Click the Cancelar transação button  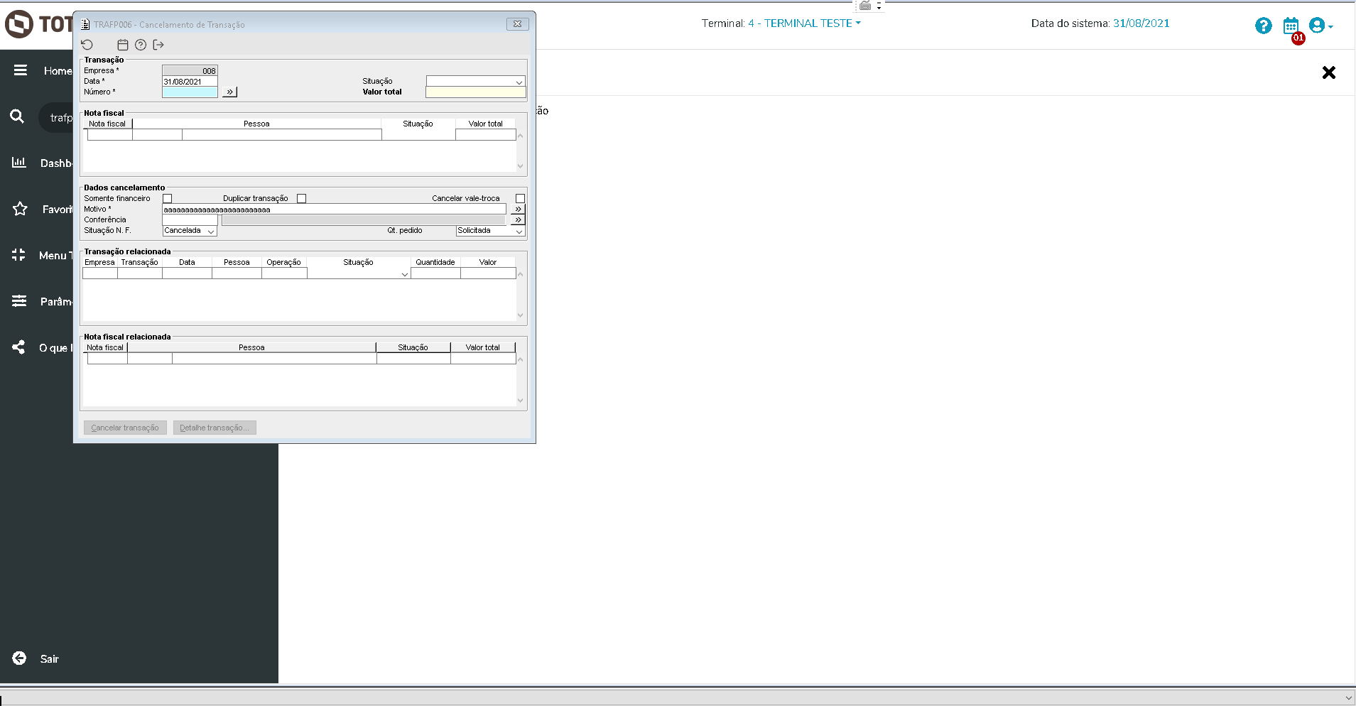(x=125, y=428)
